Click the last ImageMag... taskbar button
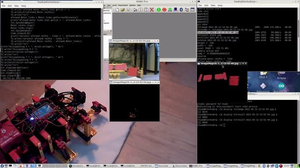Viewport: 300px width, 168px height. tap(248, 166)
